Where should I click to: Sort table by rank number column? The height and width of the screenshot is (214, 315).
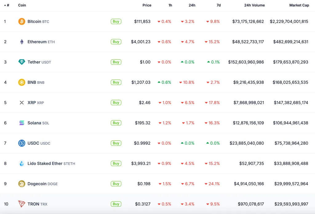pyautogui.click(x=7, y=5)
